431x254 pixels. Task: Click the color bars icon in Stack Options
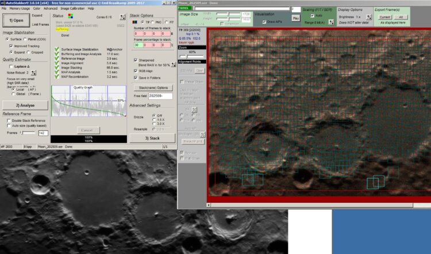pyautogui.click(x=134, y=22)
